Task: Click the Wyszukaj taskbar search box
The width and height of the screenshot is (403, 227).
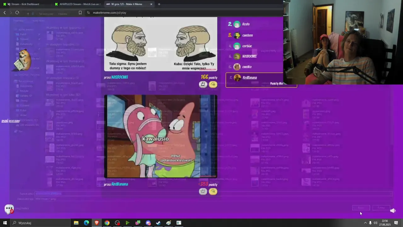Action: (x=40, y=223)
